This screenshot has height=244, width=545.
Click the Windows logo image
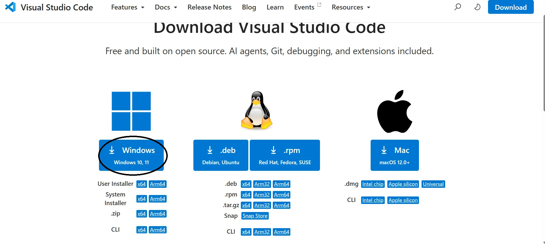[x=131, y=111]
